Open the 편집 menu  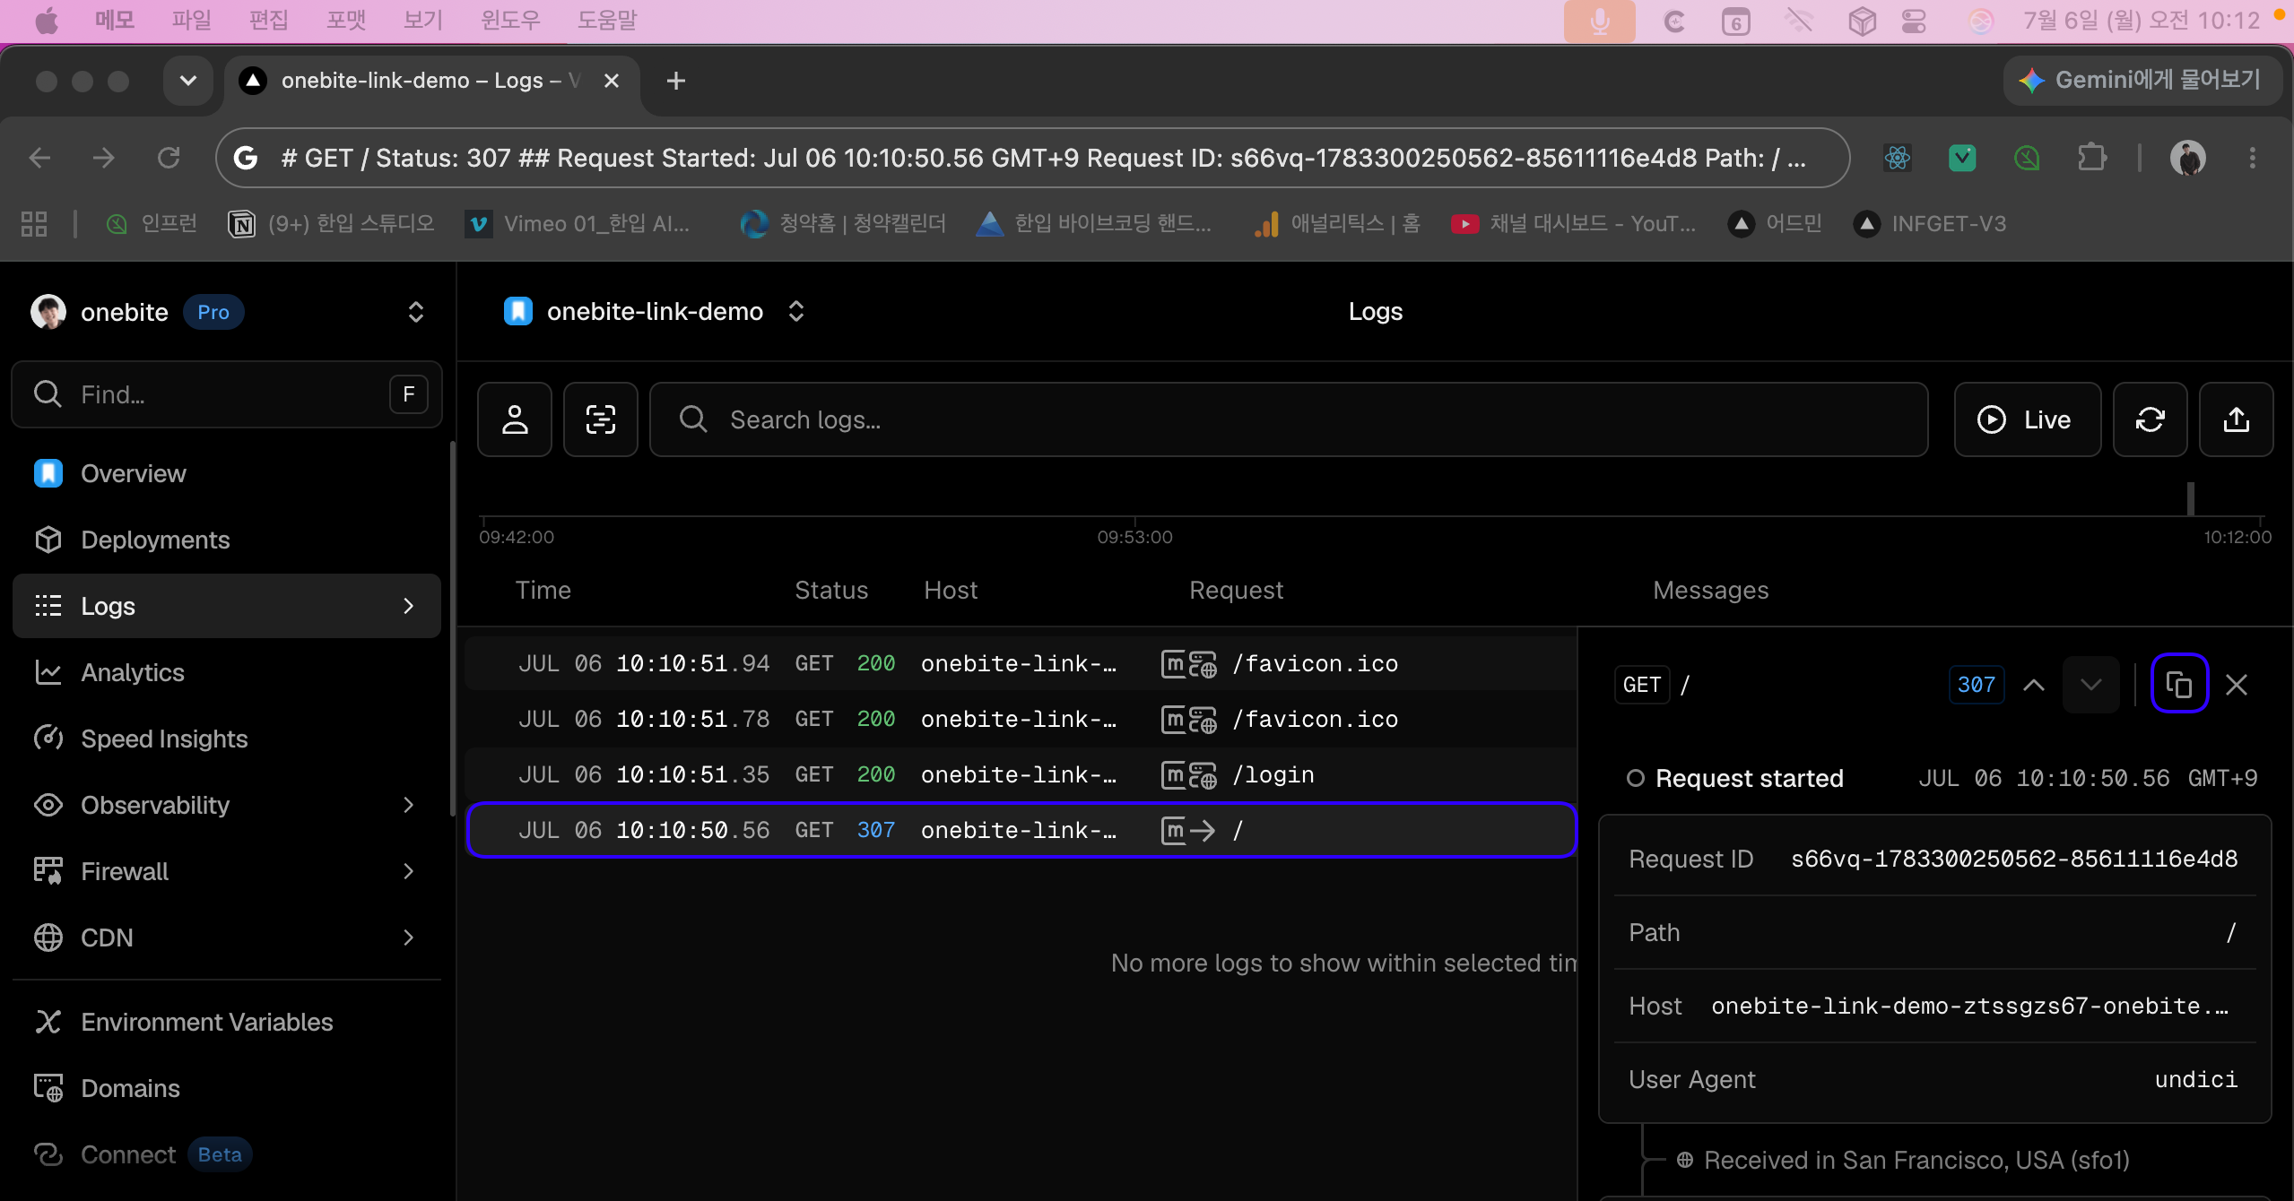click(x=269, y=20)
